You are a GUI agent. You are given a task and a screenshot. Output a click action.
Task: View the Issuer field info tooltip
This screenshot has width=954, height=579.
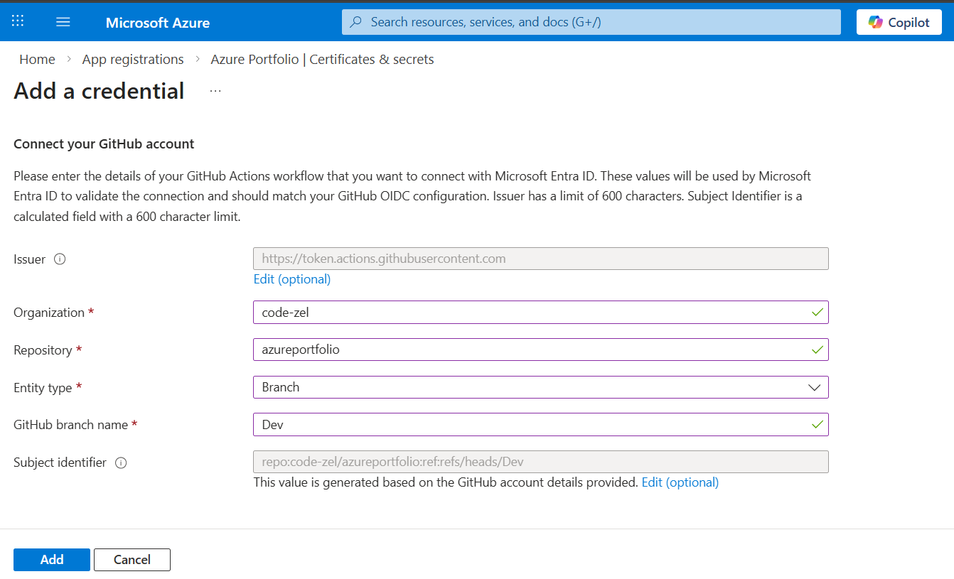pyautogui.click(x=60, y=259)
